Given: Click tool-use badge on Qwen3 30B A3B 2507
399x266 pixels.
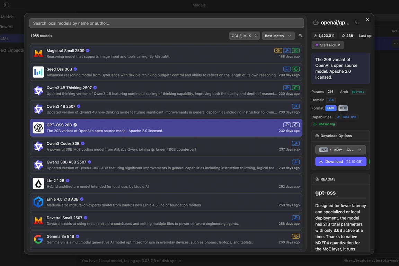Looking at the screenshot, I should pos(296,162).
